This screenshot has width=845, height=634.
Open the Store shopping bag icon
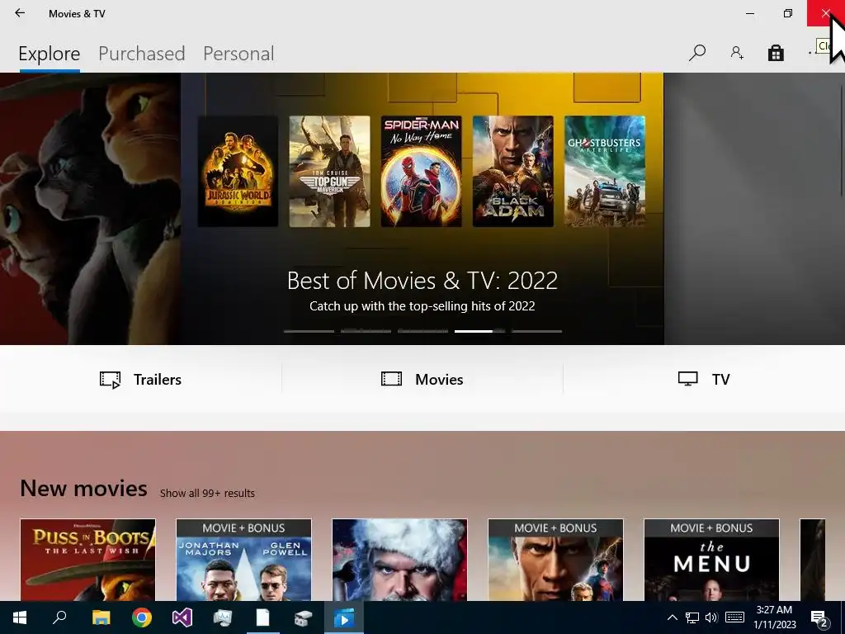(776, 53)
